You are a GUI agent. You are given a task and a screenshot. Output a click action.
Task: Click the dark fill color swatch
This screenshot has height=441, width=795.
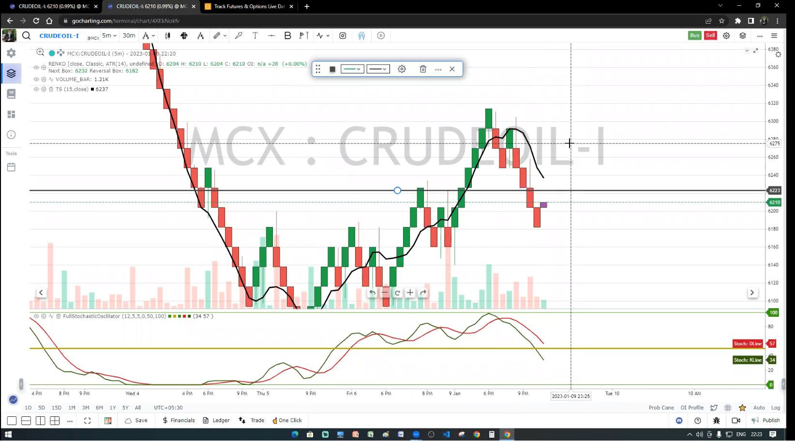coord(332,69)
